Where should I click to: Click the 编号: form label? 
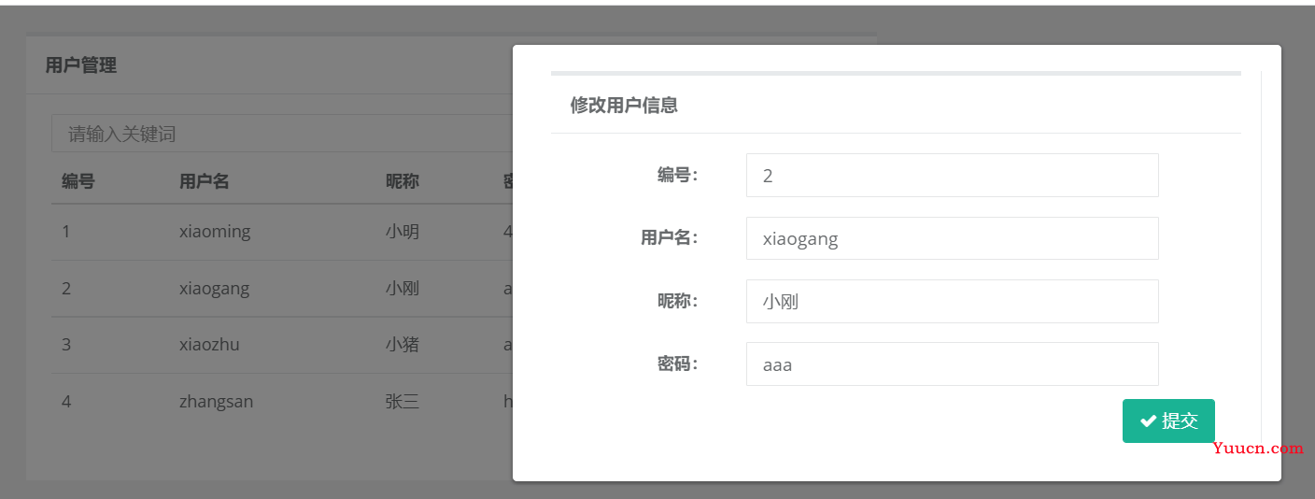pos(677,175)
